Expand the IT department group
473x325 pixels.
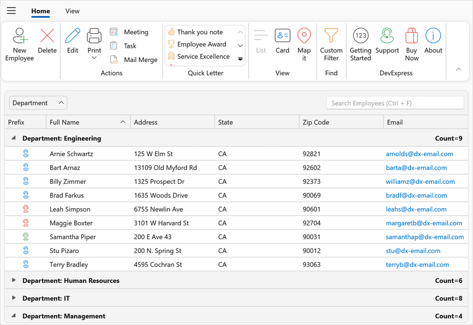pos(14,298)
